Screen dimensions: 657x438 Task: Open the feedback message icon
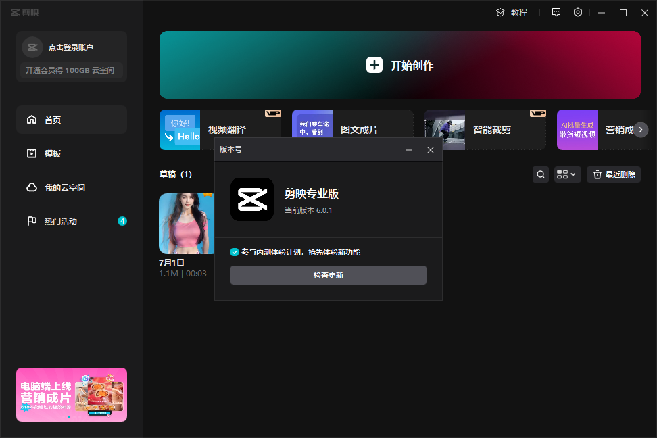(556, 12)
